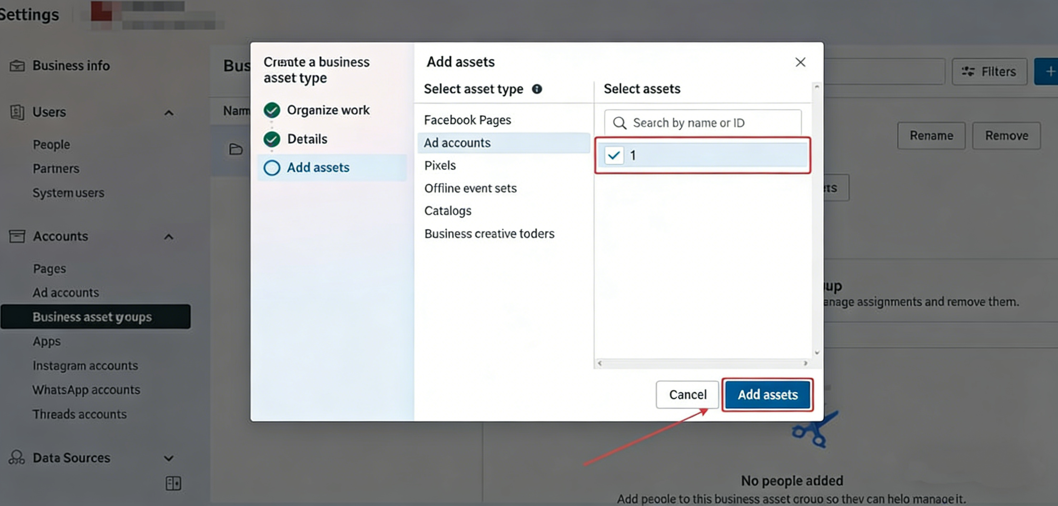Click the Filters sliders icon
This screenshot has width=1058, height=506.
pyautogui.click(x=968, y=72)
